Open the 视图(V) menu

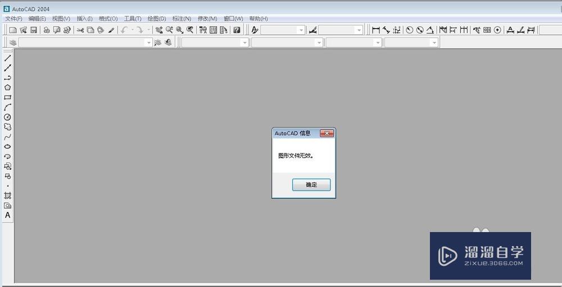(61, 18)
